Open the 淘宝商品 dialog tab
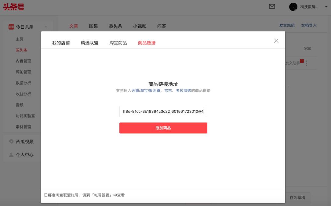 pos(118,43)
